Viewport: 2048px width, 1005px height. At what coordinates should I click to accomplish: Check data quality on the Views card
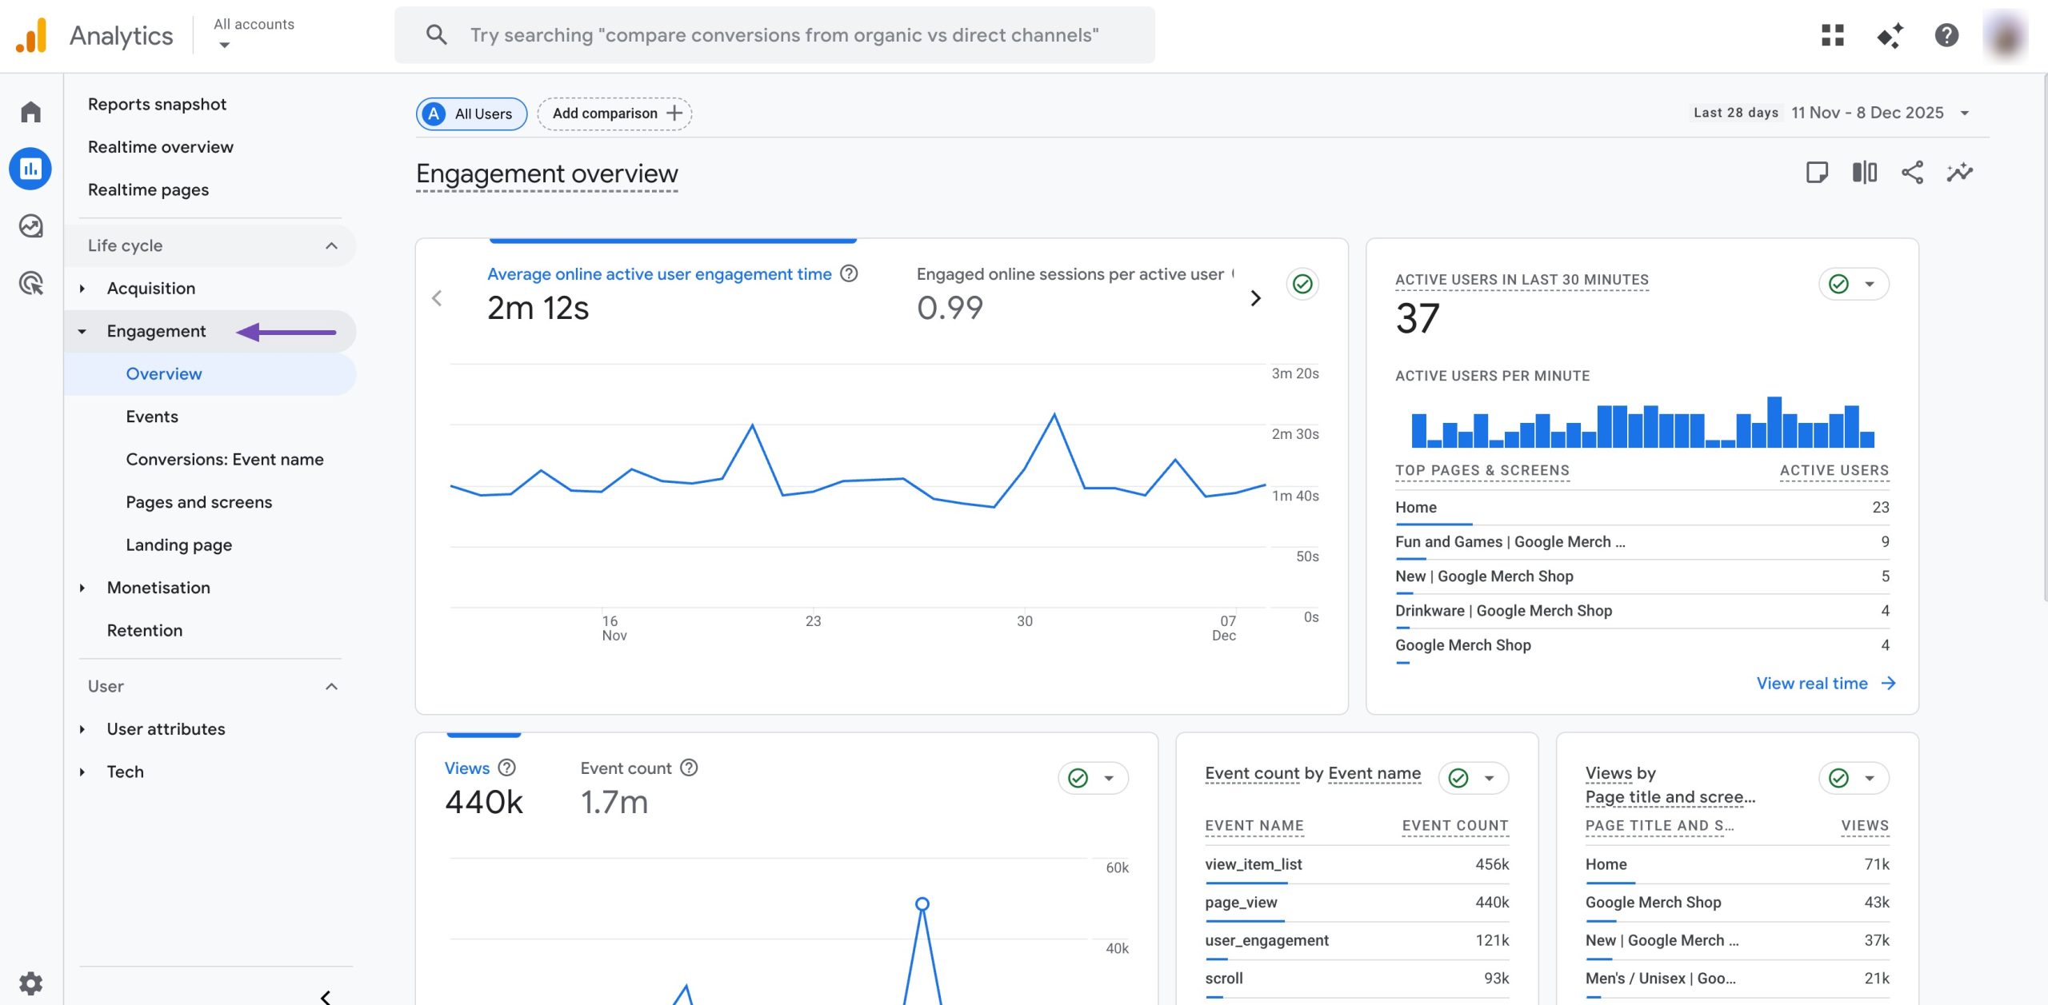1078,777
